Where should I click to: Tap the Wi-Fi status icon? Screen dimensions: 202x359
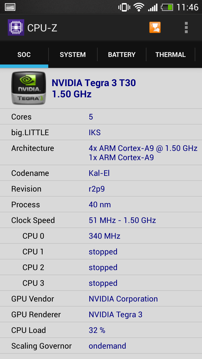[x=139, y=7]
